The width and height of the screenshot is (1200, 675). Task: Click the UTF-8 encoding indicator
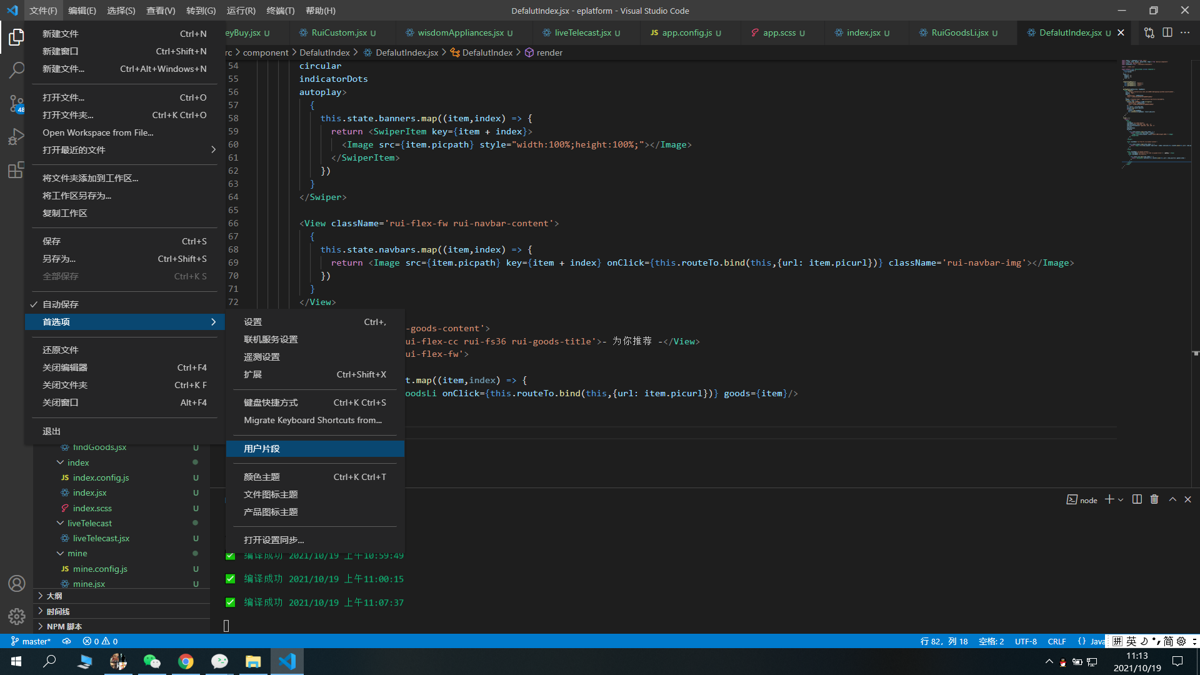[1025, 641]
